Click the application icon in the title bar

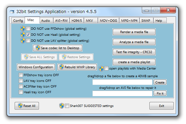(x=12, y=12)
